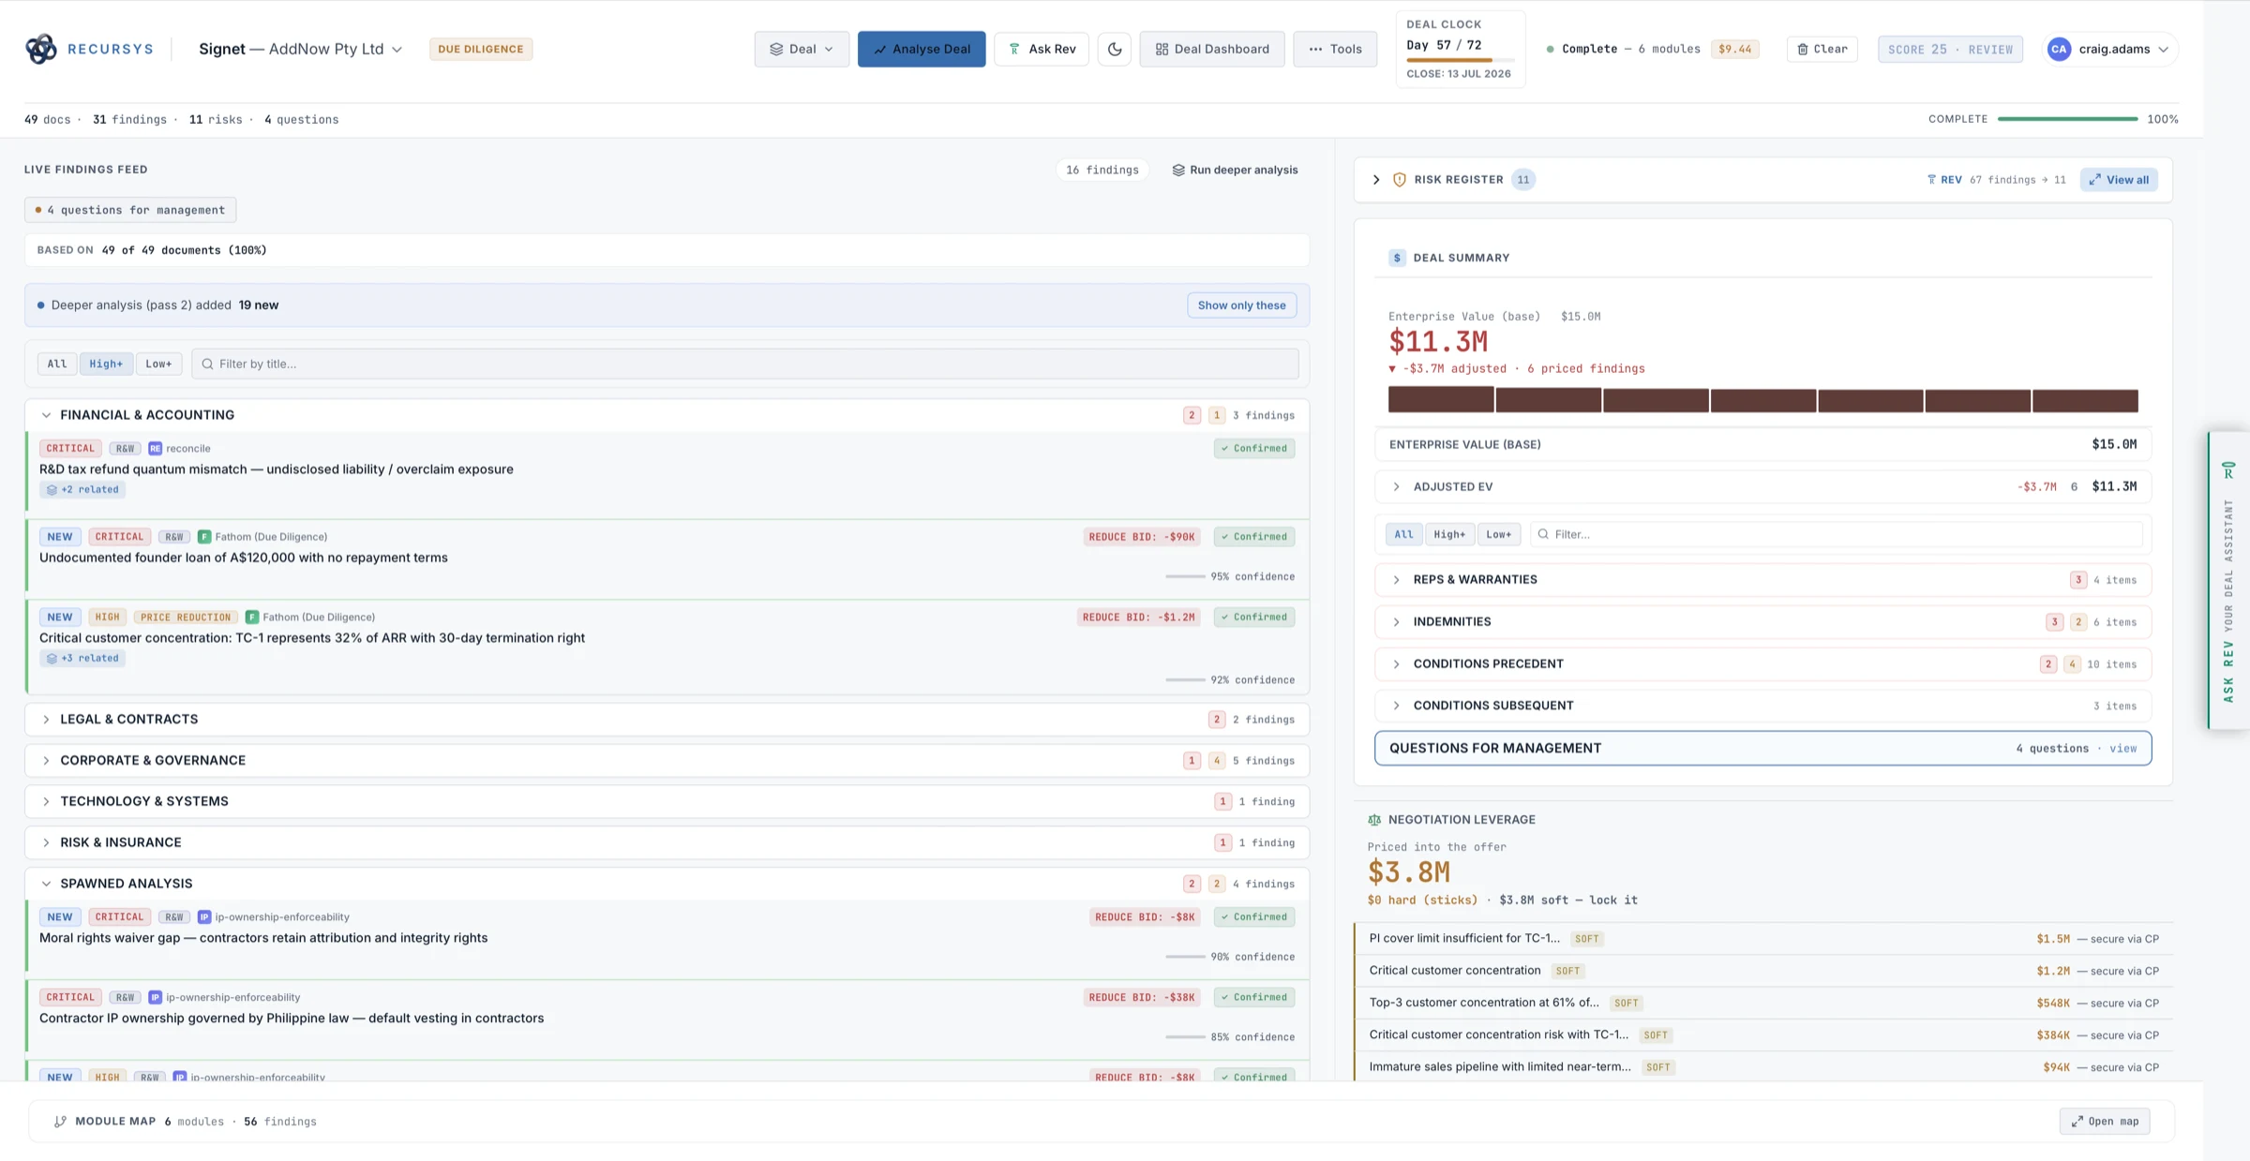Open +2 related stack on R&D finding
The width and height of the screenshot is (2250, 1161).
point(83,490)
